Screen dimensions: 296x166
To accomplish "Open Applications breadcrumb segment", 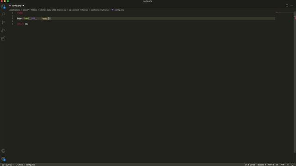I will [15, 10].
